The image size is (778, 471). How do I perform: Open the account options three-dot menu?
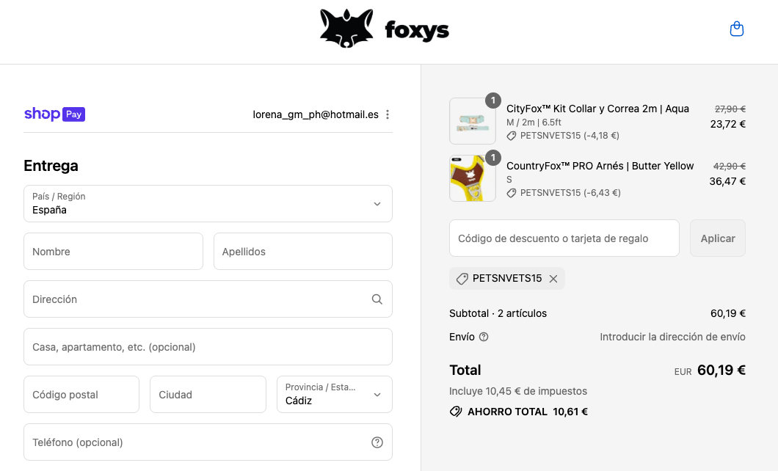[x=388, y=114]
